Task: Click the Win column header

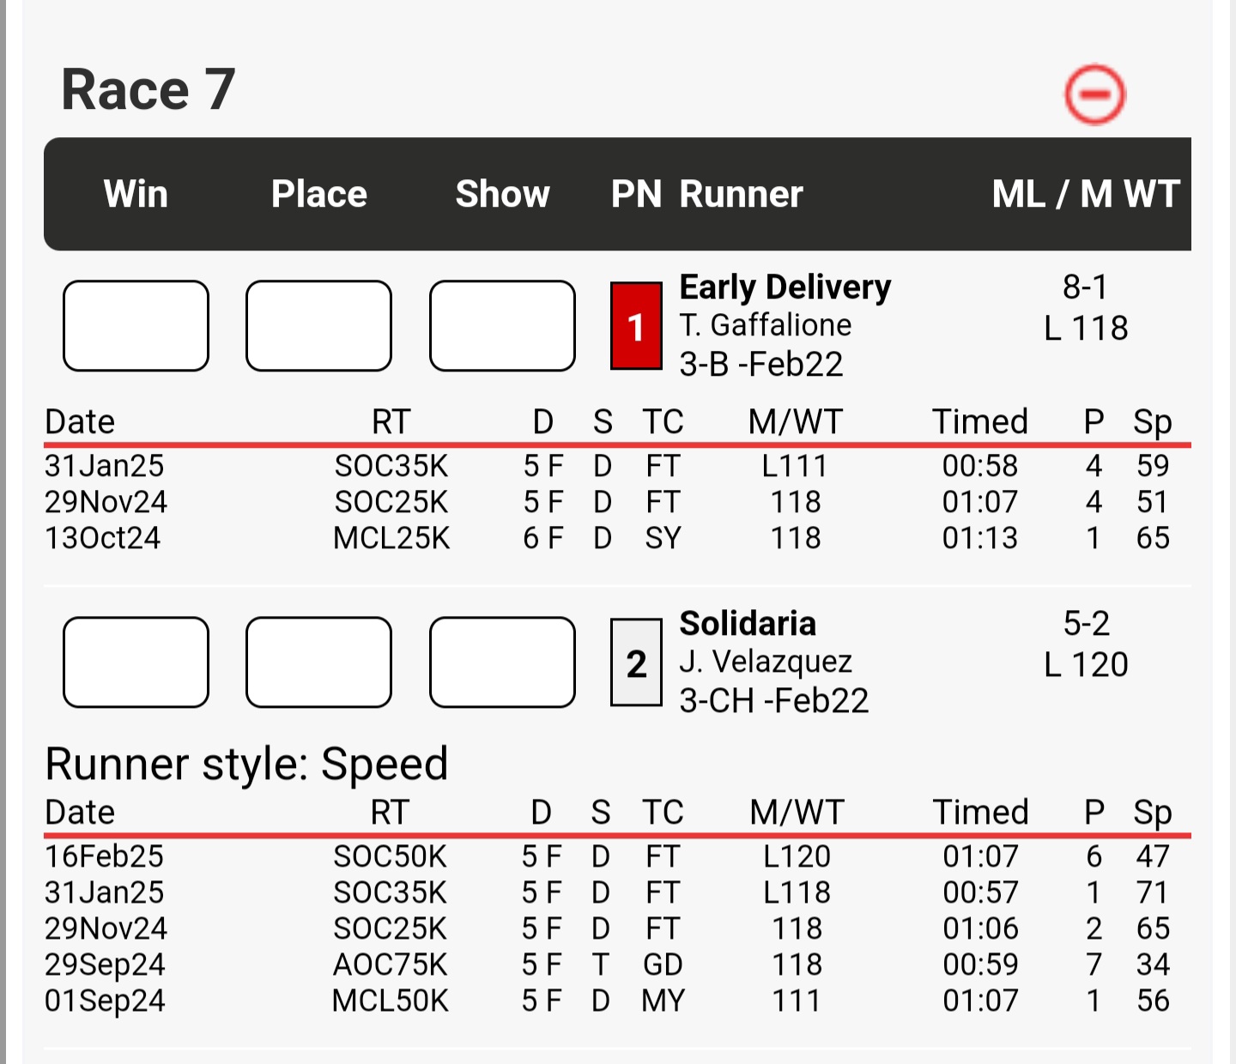Action: [x=136, y=194]
